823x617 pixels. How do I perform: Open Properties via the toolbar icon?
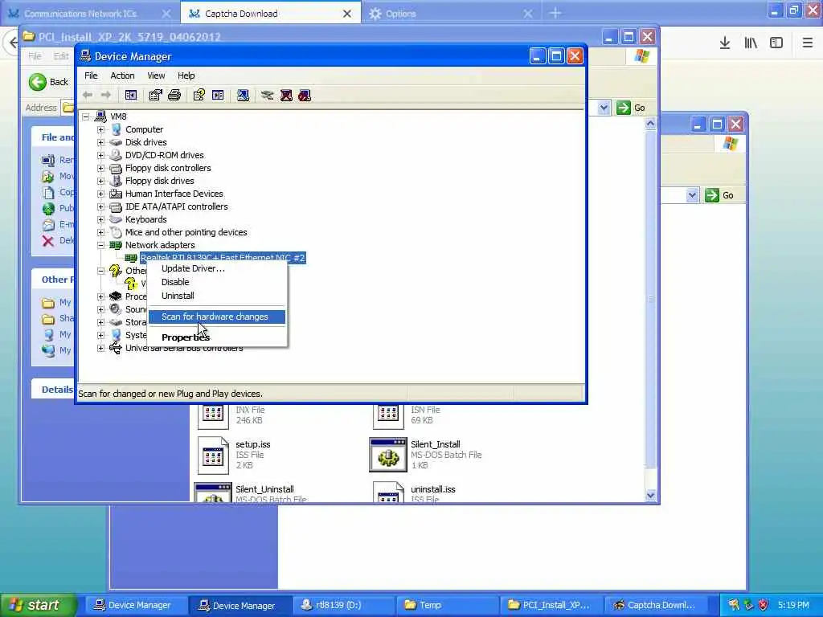tap(155, 95)
